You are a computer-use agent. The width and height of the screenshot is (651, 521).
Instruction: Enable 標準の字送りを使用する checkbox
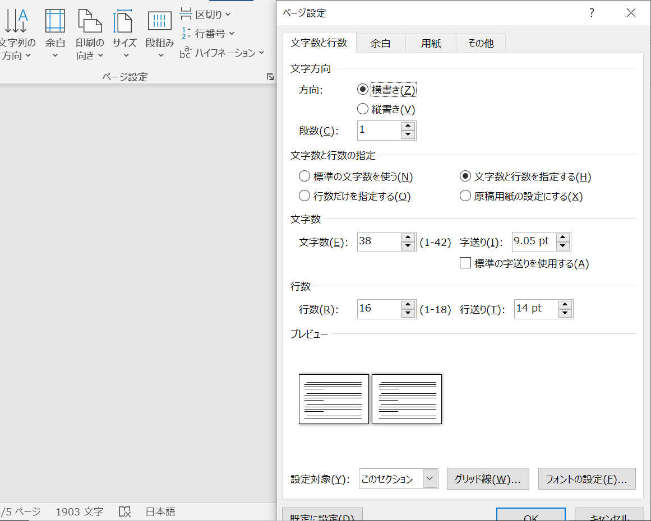[465, 263]
